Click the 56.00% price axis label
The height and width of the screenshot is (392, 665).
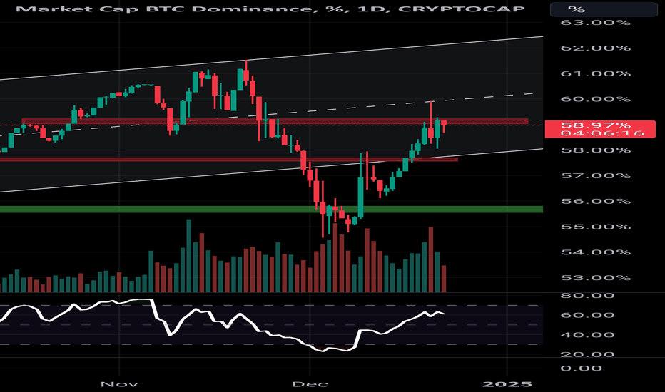(x=596, y=201)
